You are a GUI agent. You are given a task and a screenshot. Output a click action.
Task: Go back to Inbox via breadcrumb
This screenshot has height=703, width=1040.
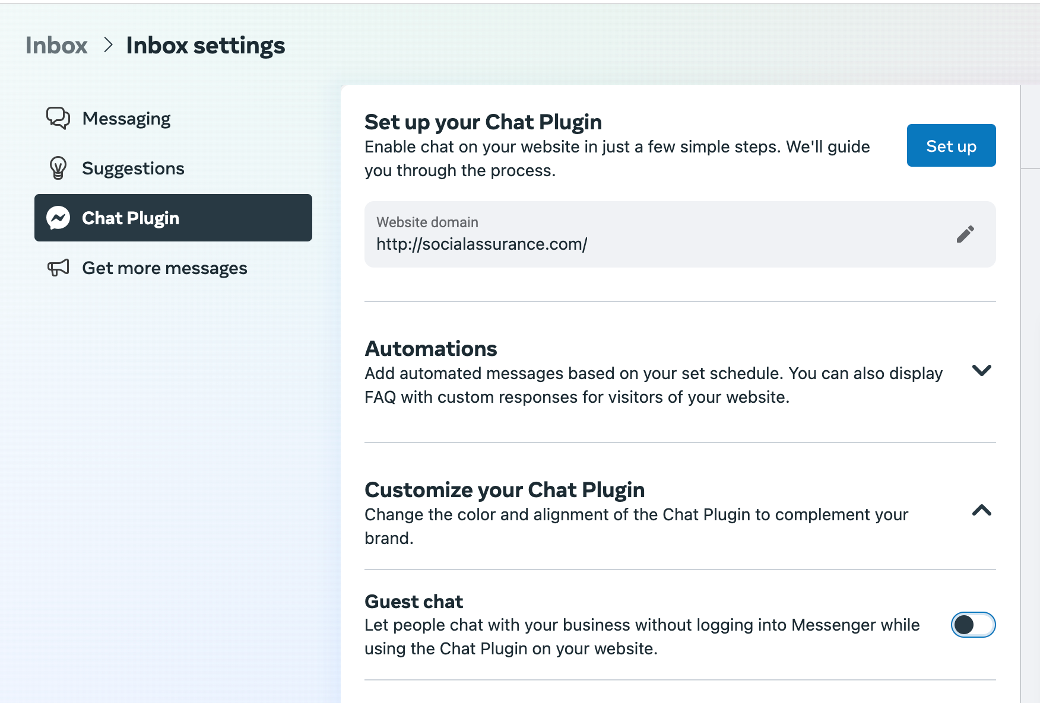pyautogui.click(x=56, y=46)
